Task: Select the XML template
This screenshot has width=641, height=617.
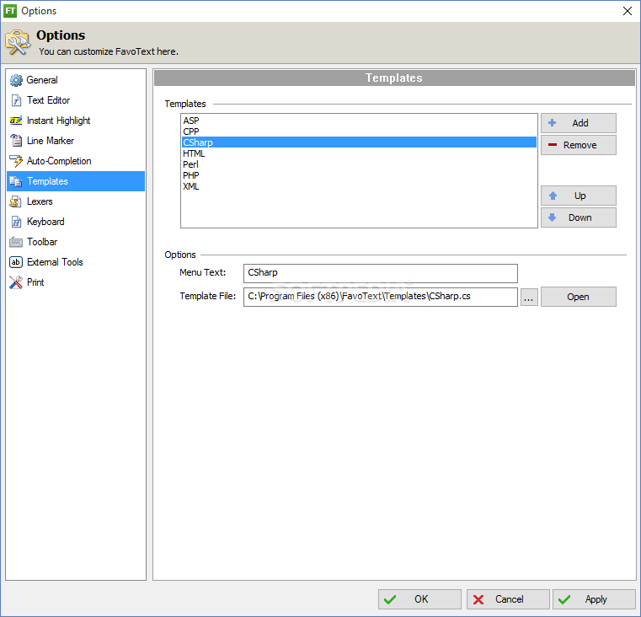Action: tap(359, 186)
